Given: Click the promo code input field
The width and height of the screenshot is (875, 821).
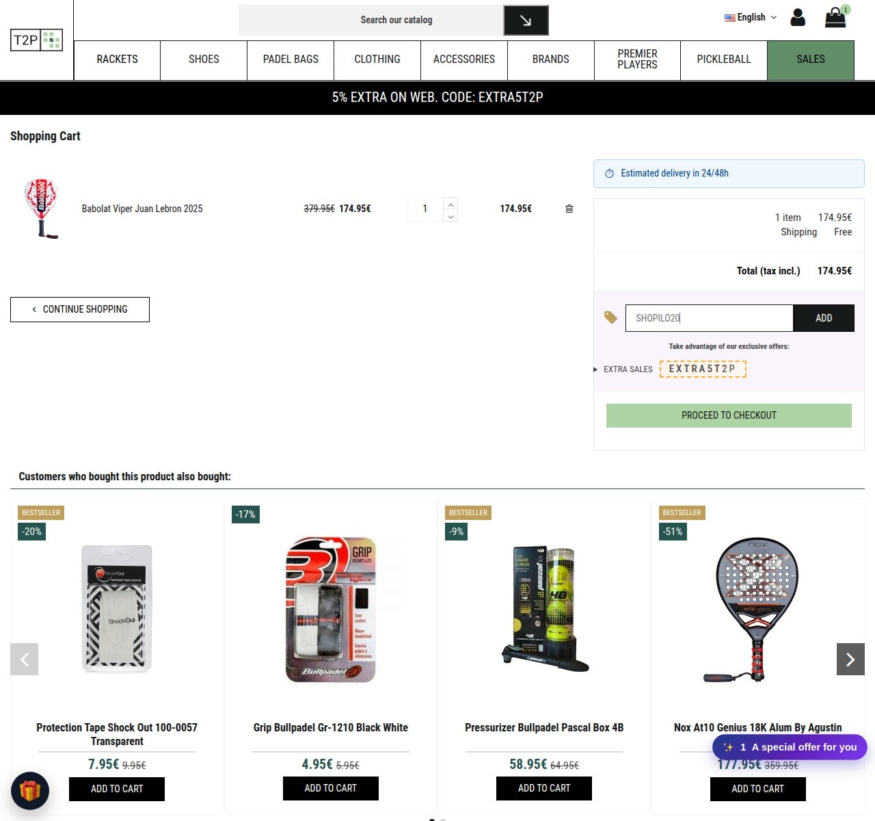Looking at the screenshot, I should point(710,318).
